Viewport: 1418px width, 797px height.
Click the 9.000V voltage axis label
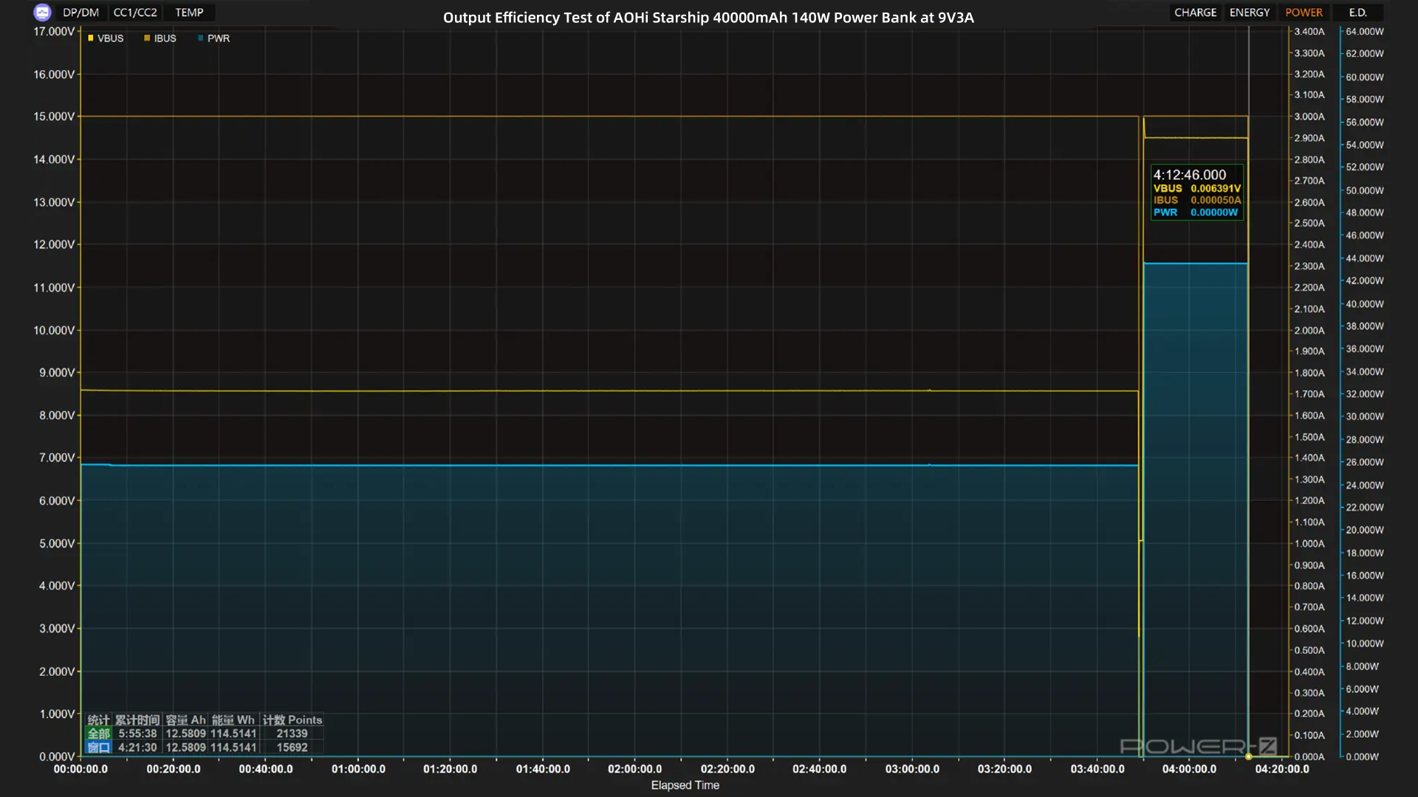pos(57,373)
